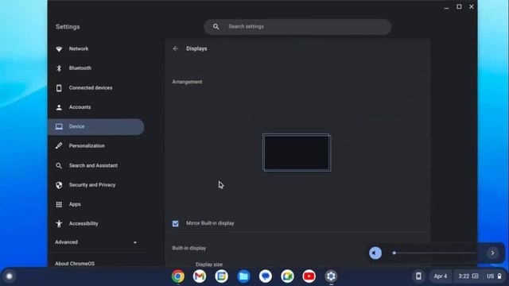Open the Personalization section
Viewport: 509px width, 286px height.
[96, 146]
